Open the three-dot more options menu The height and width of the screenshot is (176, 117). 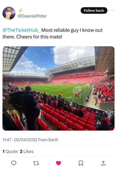point(112,11)
